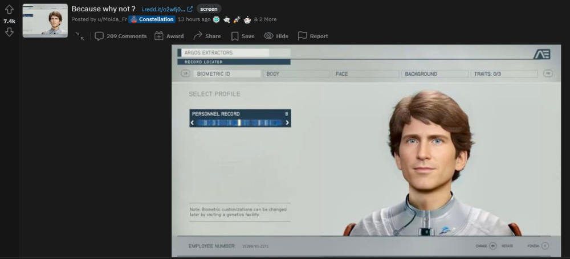Save the post with the bookmark icon
This screenshot has width=570, height=259.
click(235, 36)
